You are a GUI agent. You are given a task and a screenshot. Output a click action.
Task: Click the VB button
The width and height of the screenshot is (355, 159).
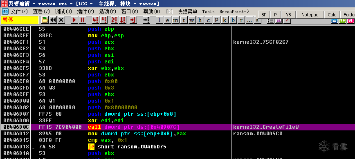[288, 15]
